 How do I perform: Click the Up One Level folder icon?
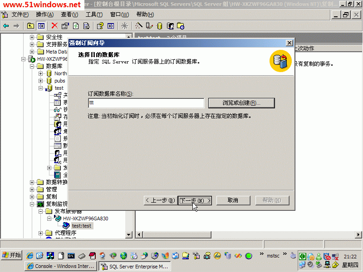point(30,26)
